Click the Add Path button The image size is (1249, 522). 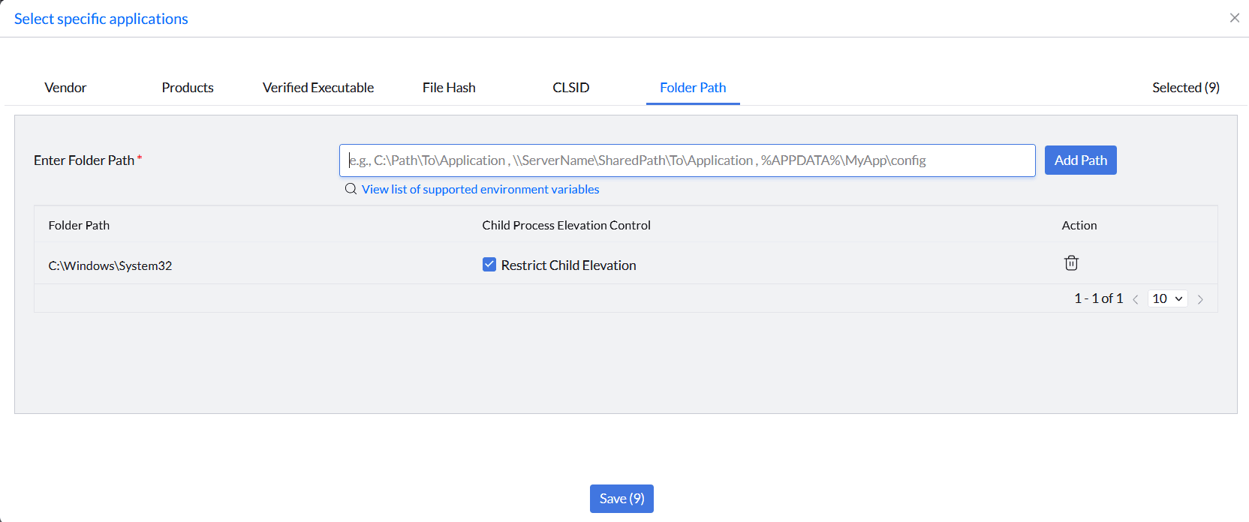1080,160
